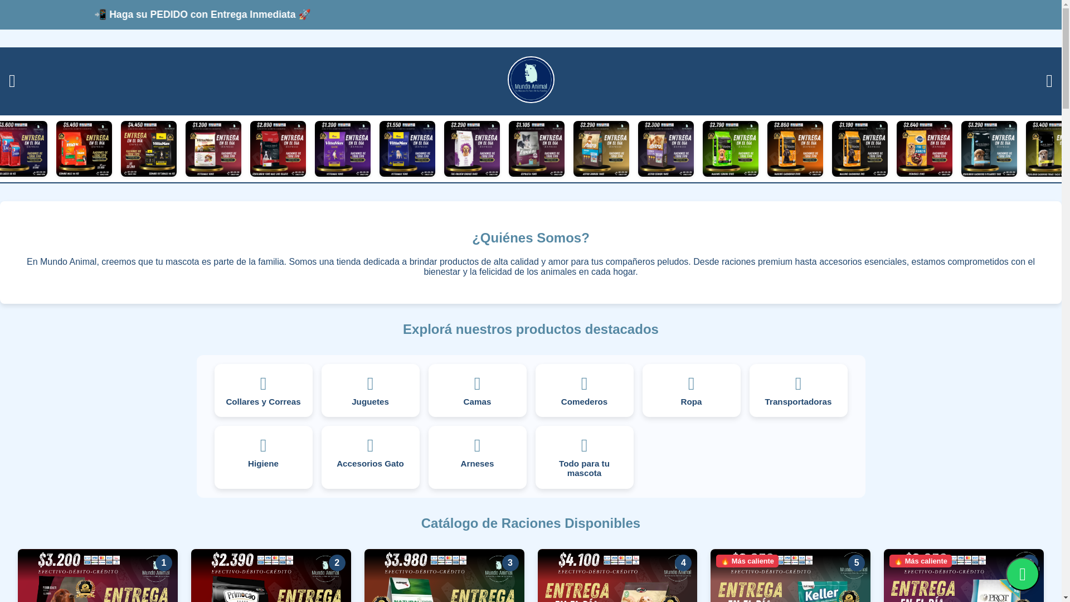Open the Ropa category
Screen dimensions: 1070x602
[691, 390]
